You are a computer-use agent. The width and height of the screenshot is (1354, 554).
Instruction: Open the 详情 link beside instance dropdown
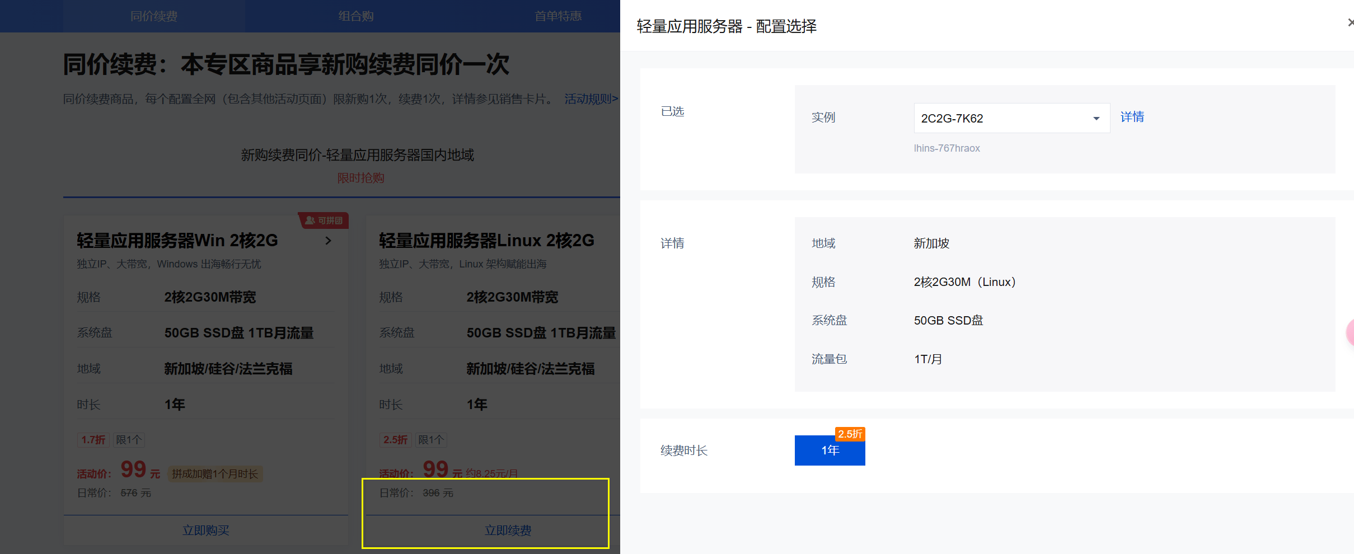tap(1132, 117)
